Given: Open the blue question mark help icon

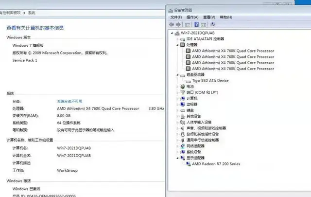Looking at the screenshot, I should pos(196,24).
